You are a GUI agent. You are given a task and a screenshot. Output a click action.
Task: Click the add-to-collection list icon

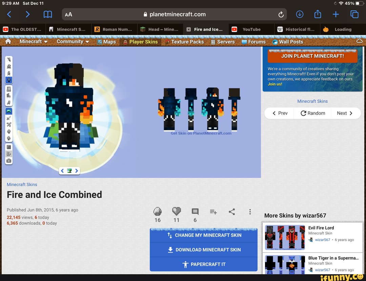(213, 212)
